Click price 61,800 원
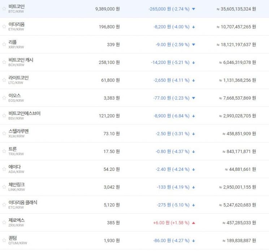The image size is (269, 251). pyautogui.click(x=110, y=80)
